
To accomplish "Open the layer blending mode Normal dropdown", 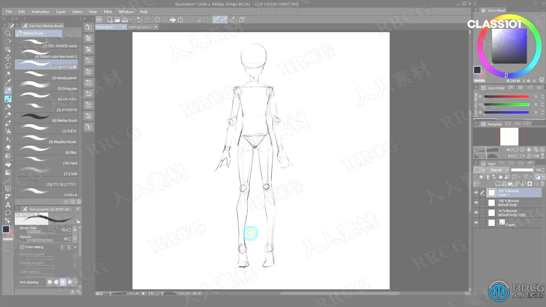I will 499,170.
